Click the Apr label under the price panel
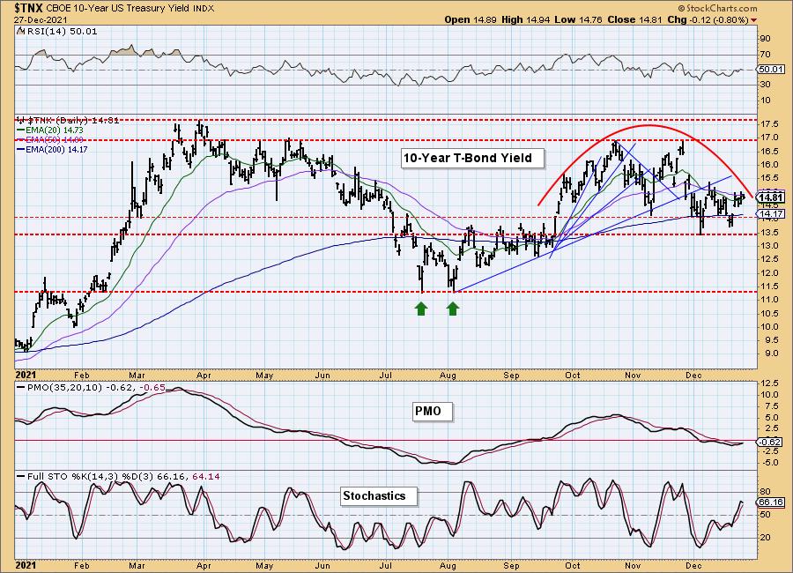Viewport: 793px width, 573px height. coord(204,376)
